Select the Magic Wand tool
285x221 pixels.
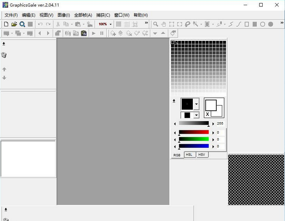[195, 24]
